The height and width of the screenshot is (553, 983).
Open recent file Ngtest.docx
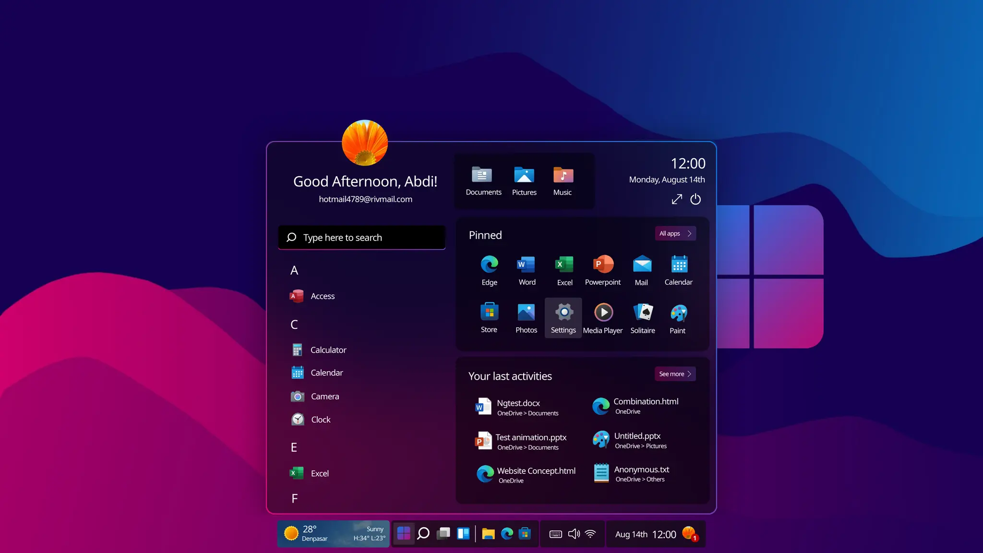coord(518,407)
